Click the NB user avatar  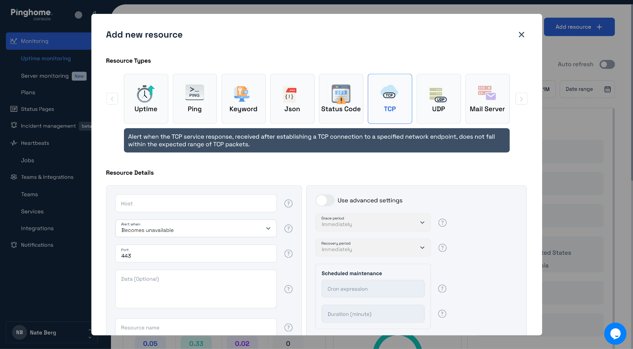[19, 332]
